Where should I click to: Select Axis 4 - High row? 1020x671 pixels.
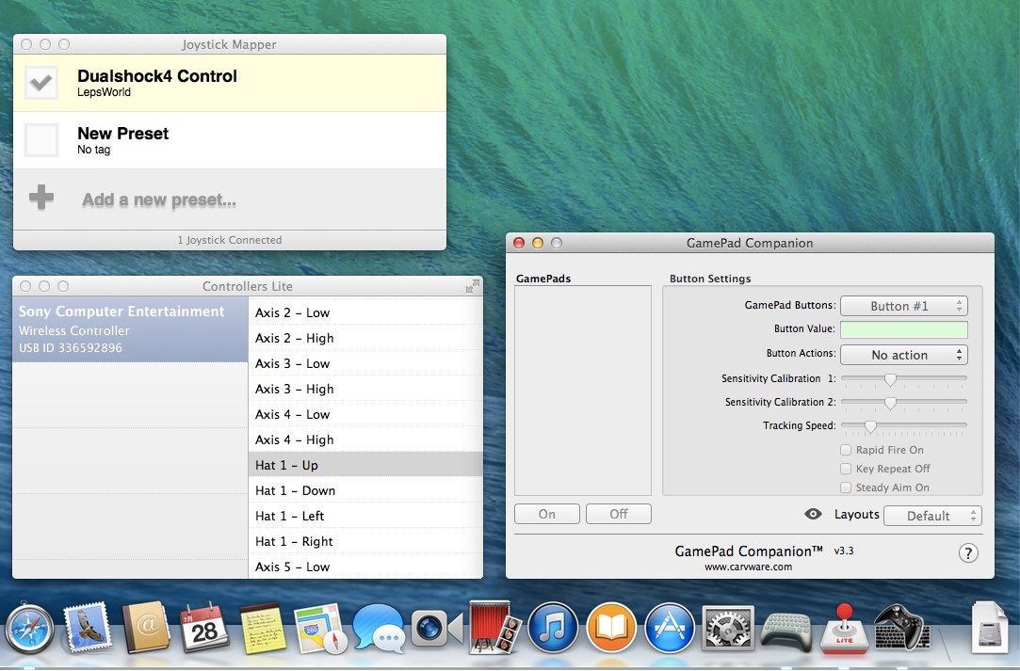[365, 439]
